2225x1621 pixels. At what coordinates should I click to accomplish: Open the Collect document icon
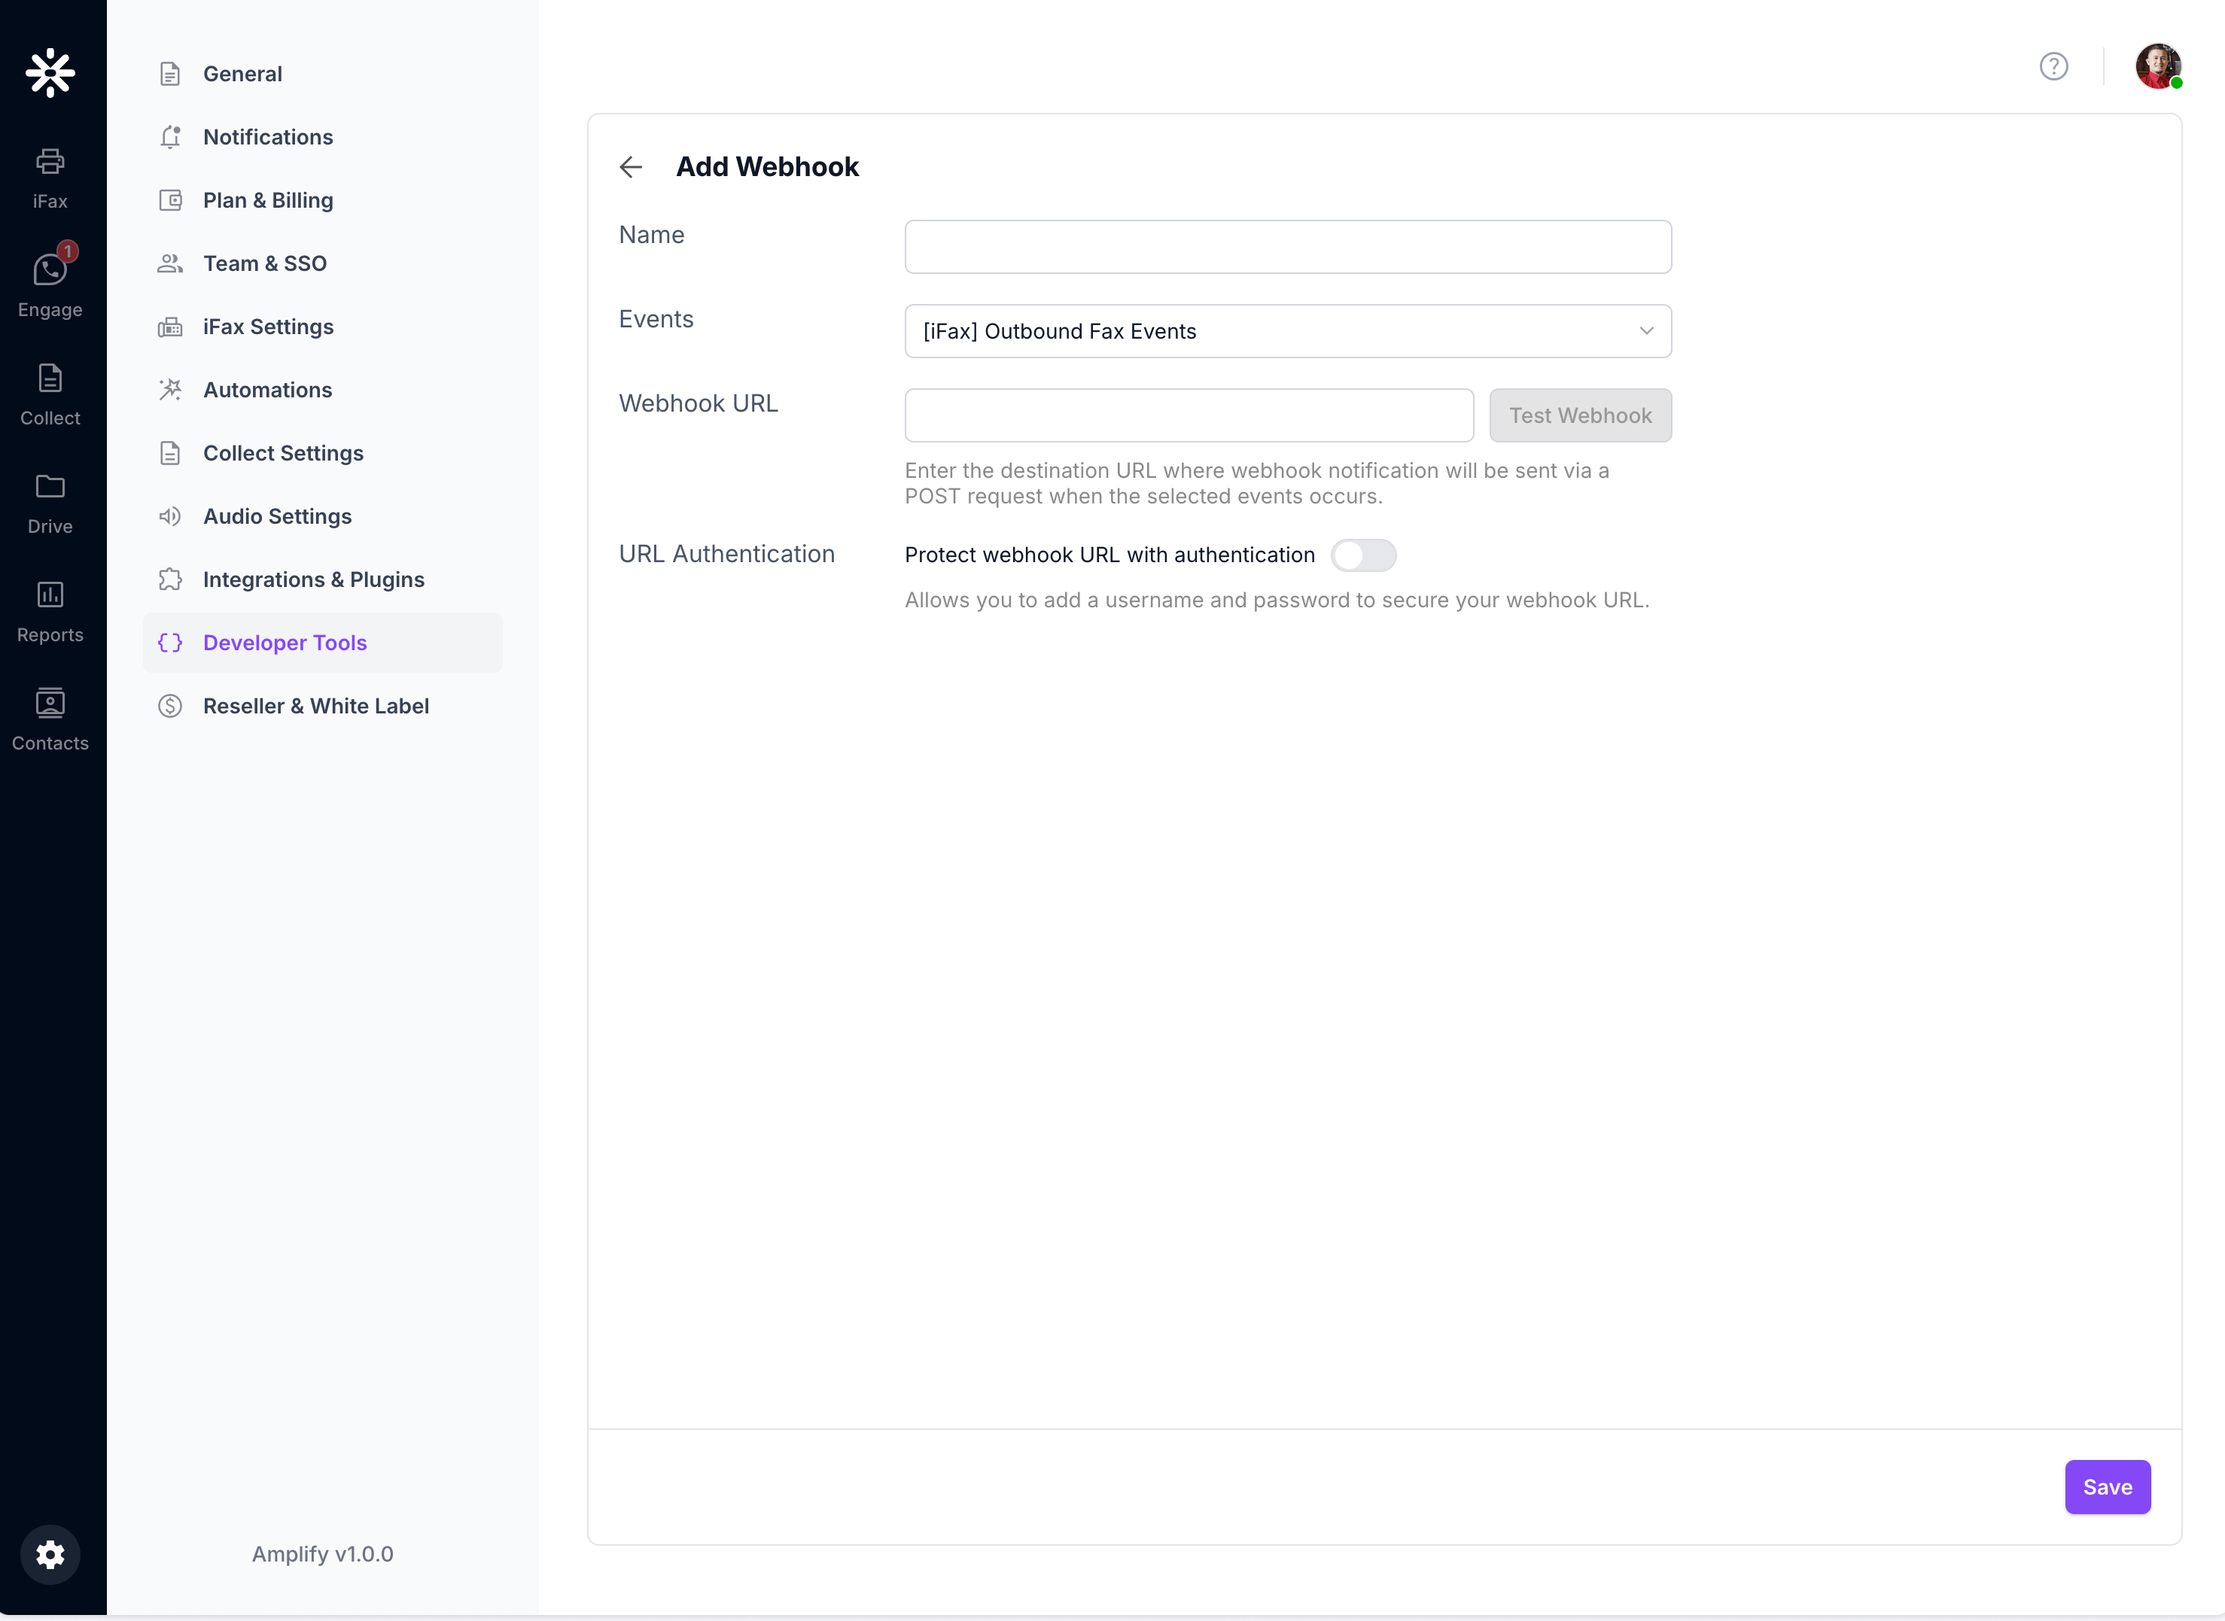pyautogui.click(x=50, y=378)
